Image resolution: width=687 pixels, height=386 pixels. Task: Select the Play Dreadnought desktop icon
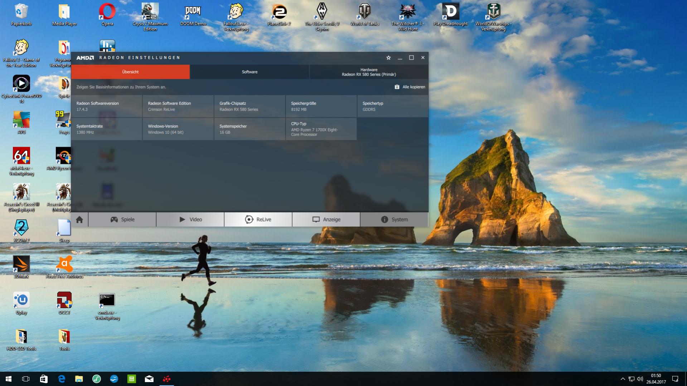coord(450,15)
